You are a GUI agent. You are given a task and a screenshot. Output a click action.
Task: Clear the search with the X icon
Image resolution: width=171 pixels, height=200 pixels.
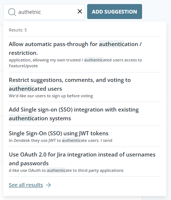tap(80, 11)
